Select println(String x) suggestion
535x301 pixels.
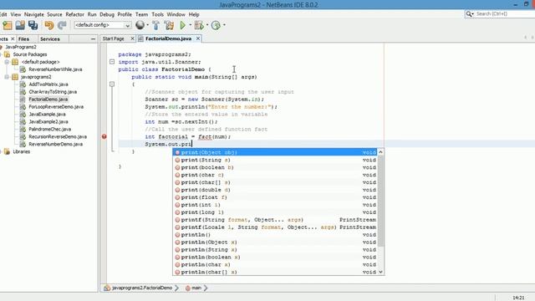pyautogui.click(x=275, y=250)
